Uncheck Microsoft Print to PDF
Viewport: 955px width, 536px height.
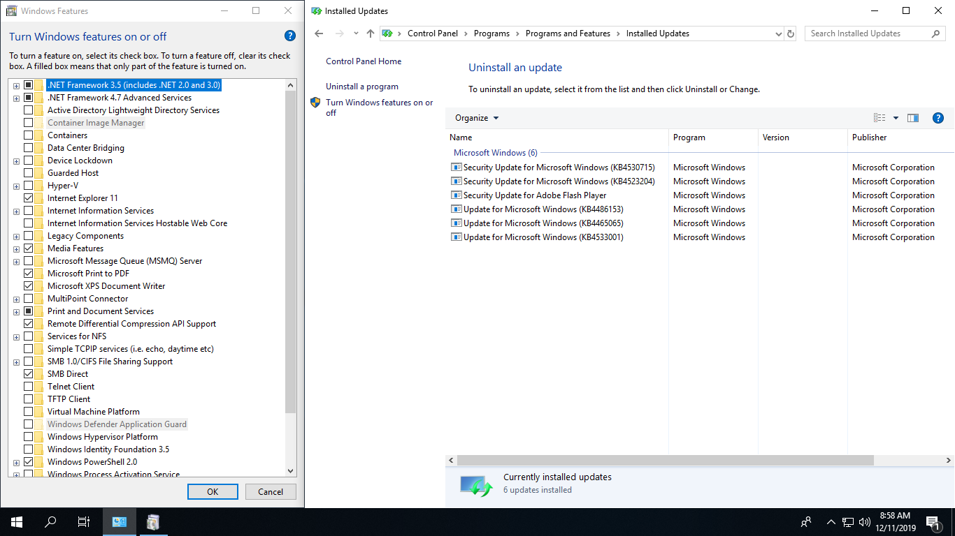pyautogui.click(x=29, y=274)
